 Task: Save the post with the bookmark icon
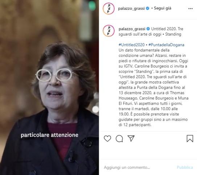tap(190, 139)
